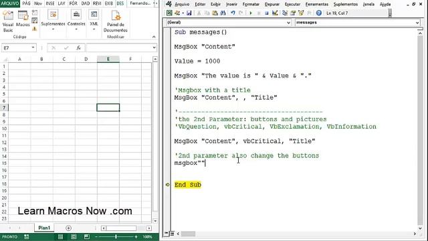Zoom in with the plus button
The width and height of the screenshot is (428, 241).
tap(136, 236)
